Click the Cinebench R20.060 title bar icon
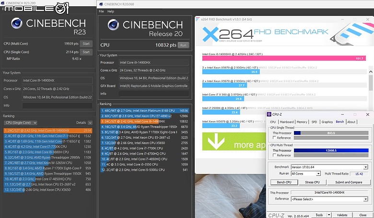 point(101,4)
